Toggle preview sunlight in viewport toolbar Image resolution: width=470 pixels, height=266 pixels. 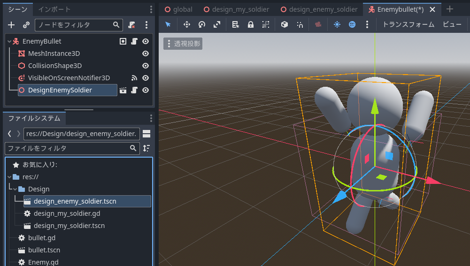337,24
